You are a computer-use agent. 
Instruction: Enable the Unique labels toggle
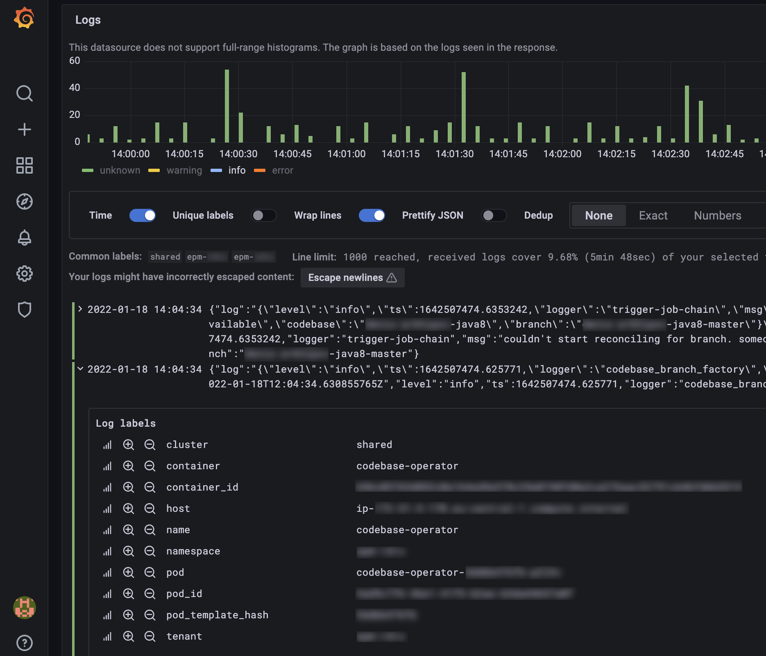pos(264,215)
